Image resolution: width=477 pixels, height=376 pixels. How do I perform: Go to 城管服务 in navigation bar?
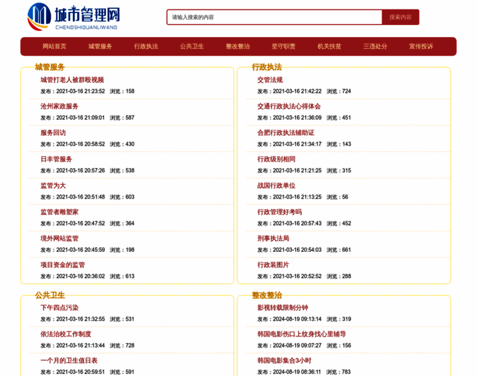pos(100,46)
